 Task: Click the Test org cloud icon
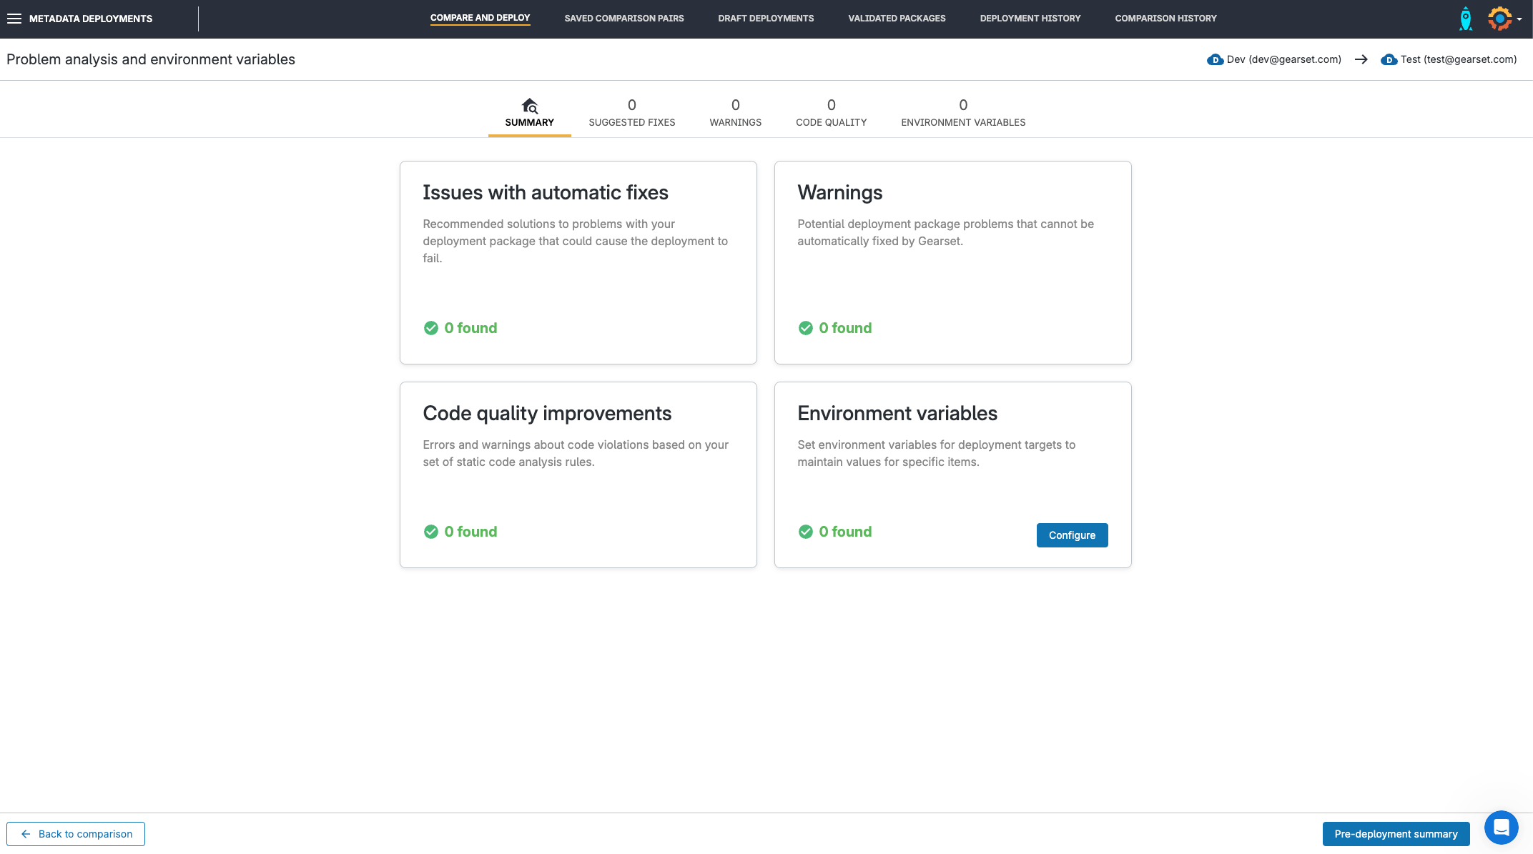click(1389, 60)
